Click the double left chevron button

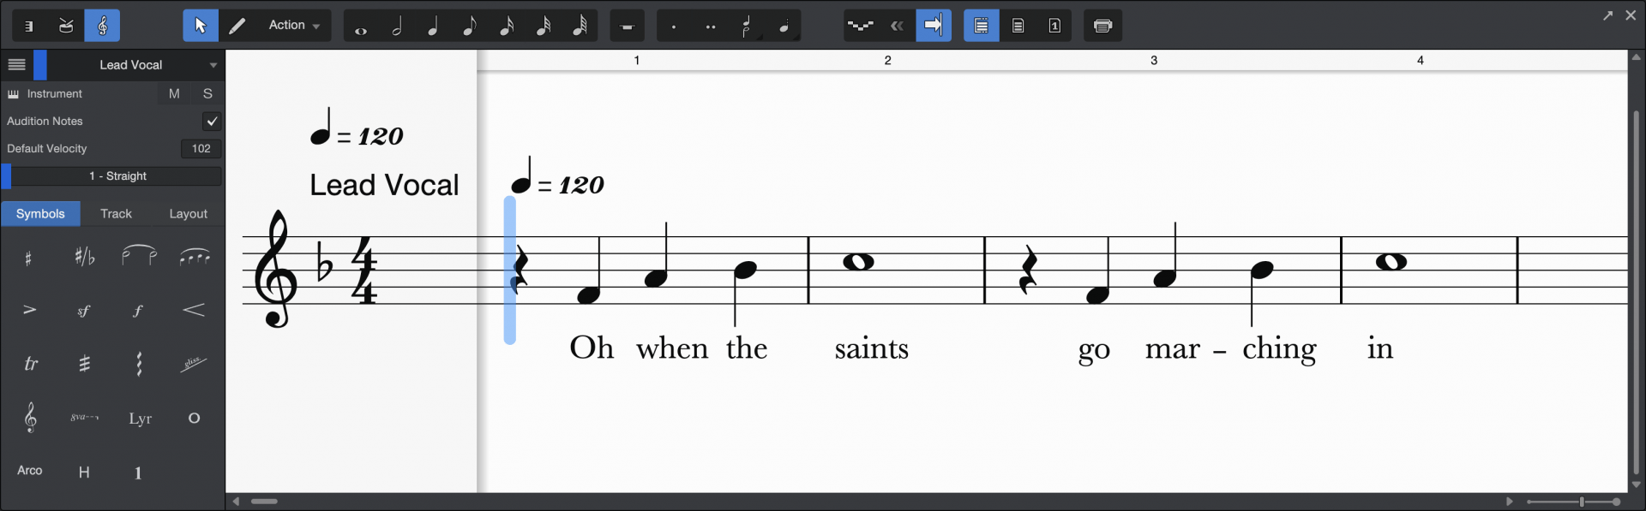898,26
